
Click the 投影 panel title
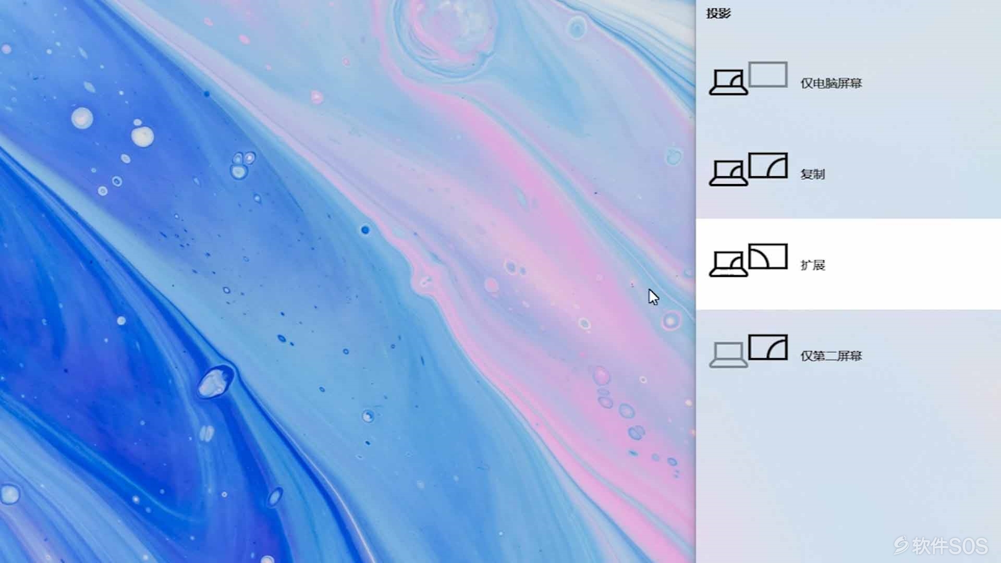[x=718, y=14]
